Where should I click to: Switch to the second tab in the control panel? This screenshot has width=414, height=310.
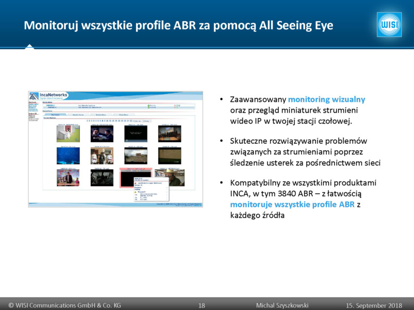[x=78, y=114]
